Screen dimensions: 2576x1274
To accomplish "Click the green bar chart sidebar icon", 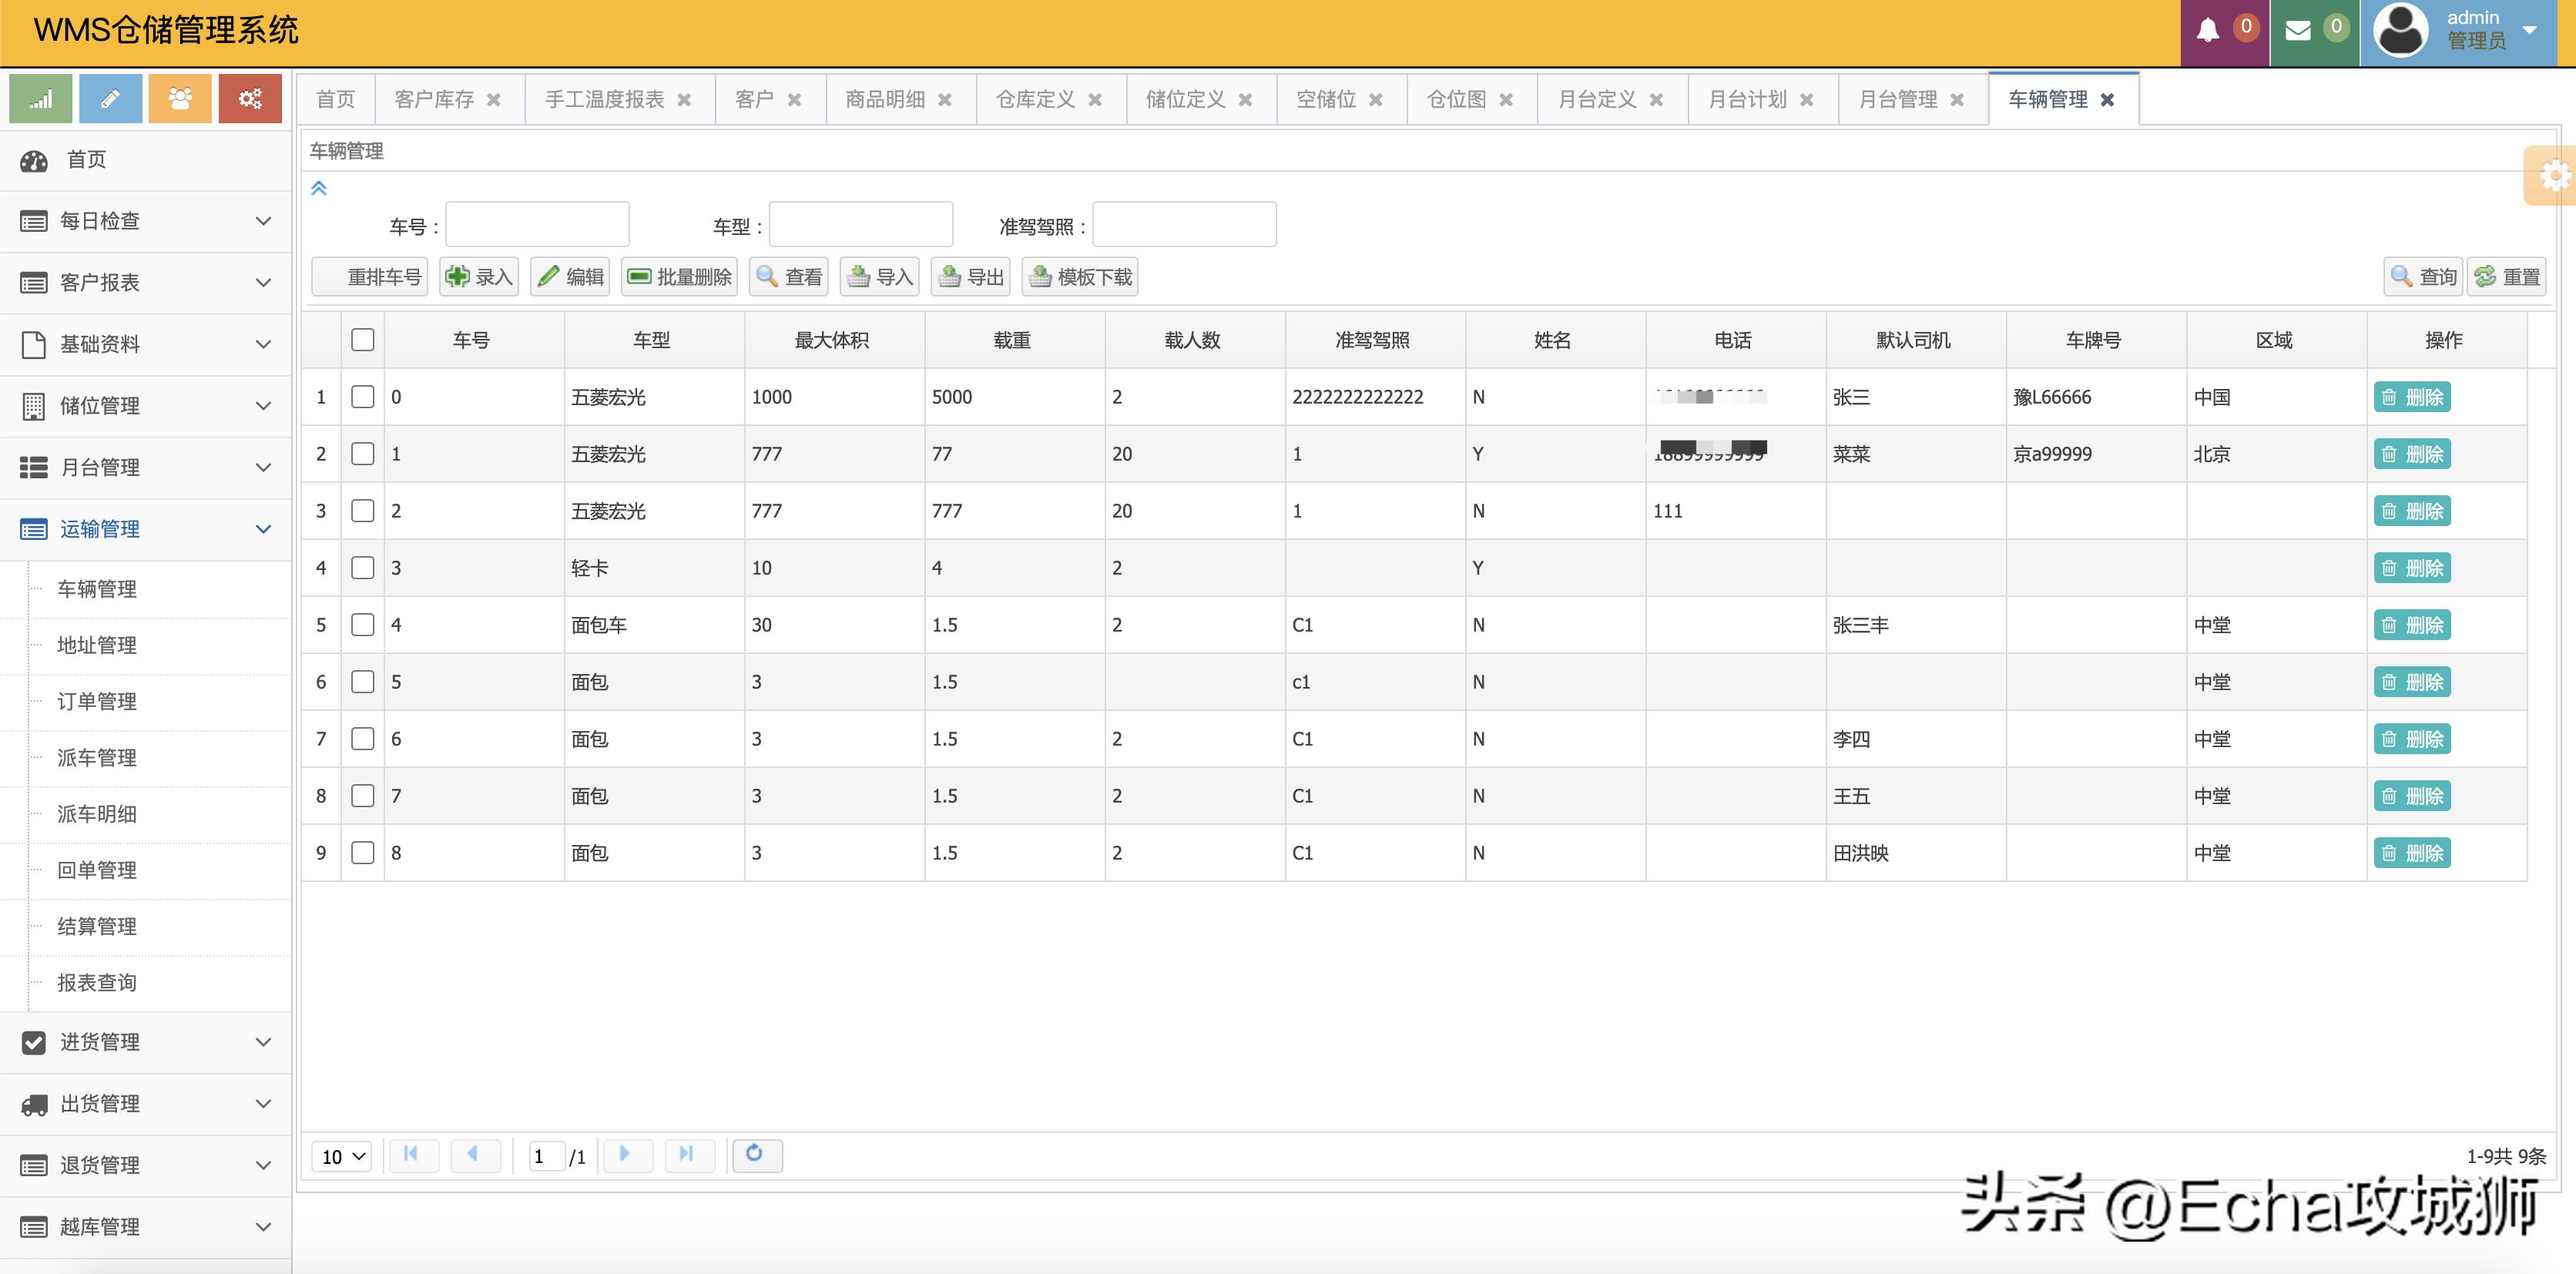I will [40, 99].
